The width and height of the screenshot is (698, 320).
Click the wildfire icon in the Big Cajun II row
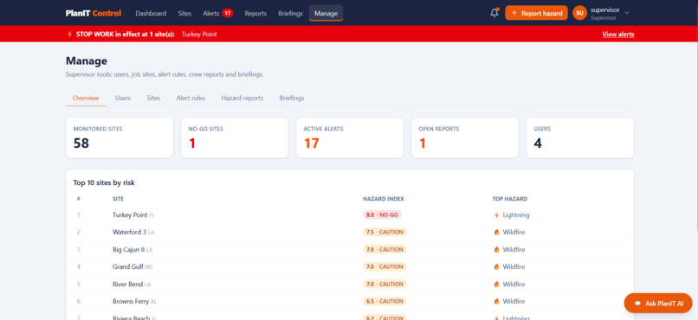pos(497,250)
